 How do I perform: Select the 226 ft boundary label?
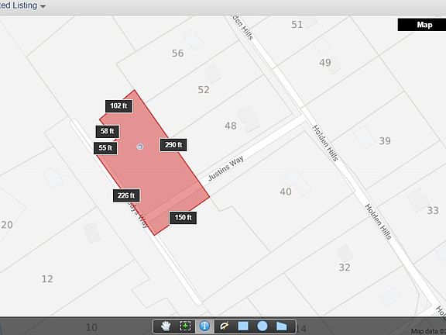126,195
